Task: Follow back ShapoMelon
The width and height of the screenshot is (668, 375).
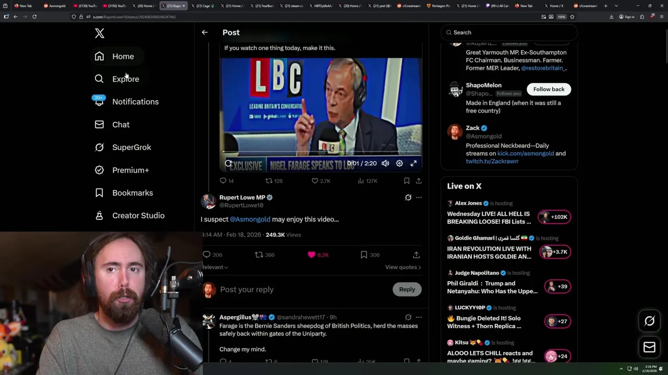Action: (549, 89)
